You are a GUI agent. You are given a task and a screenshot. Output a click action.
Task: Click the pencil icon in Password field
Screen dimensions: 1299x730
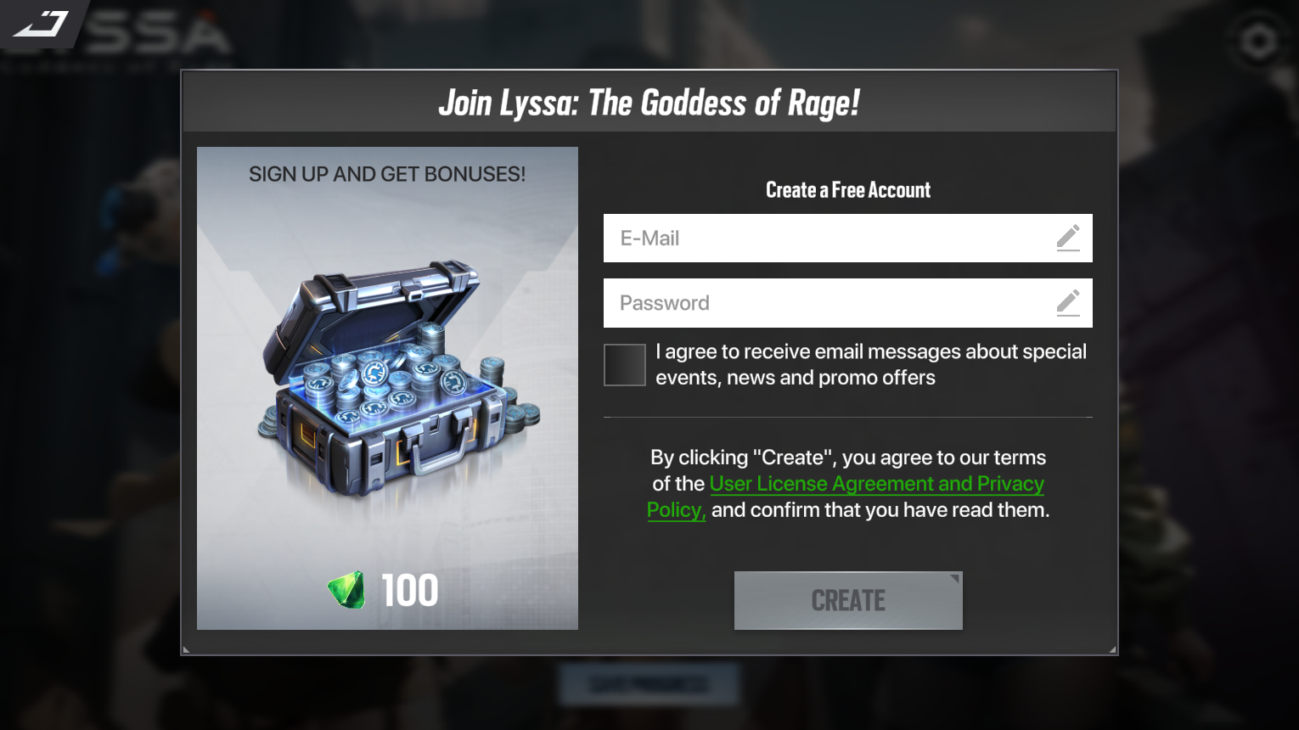click(1068, 302)
